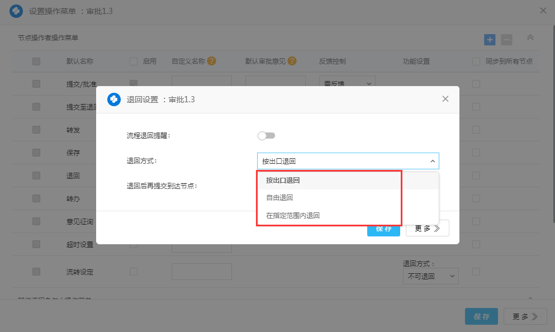
Task: Enable the checkbox in the 流转设定 row
Action: 134,272
